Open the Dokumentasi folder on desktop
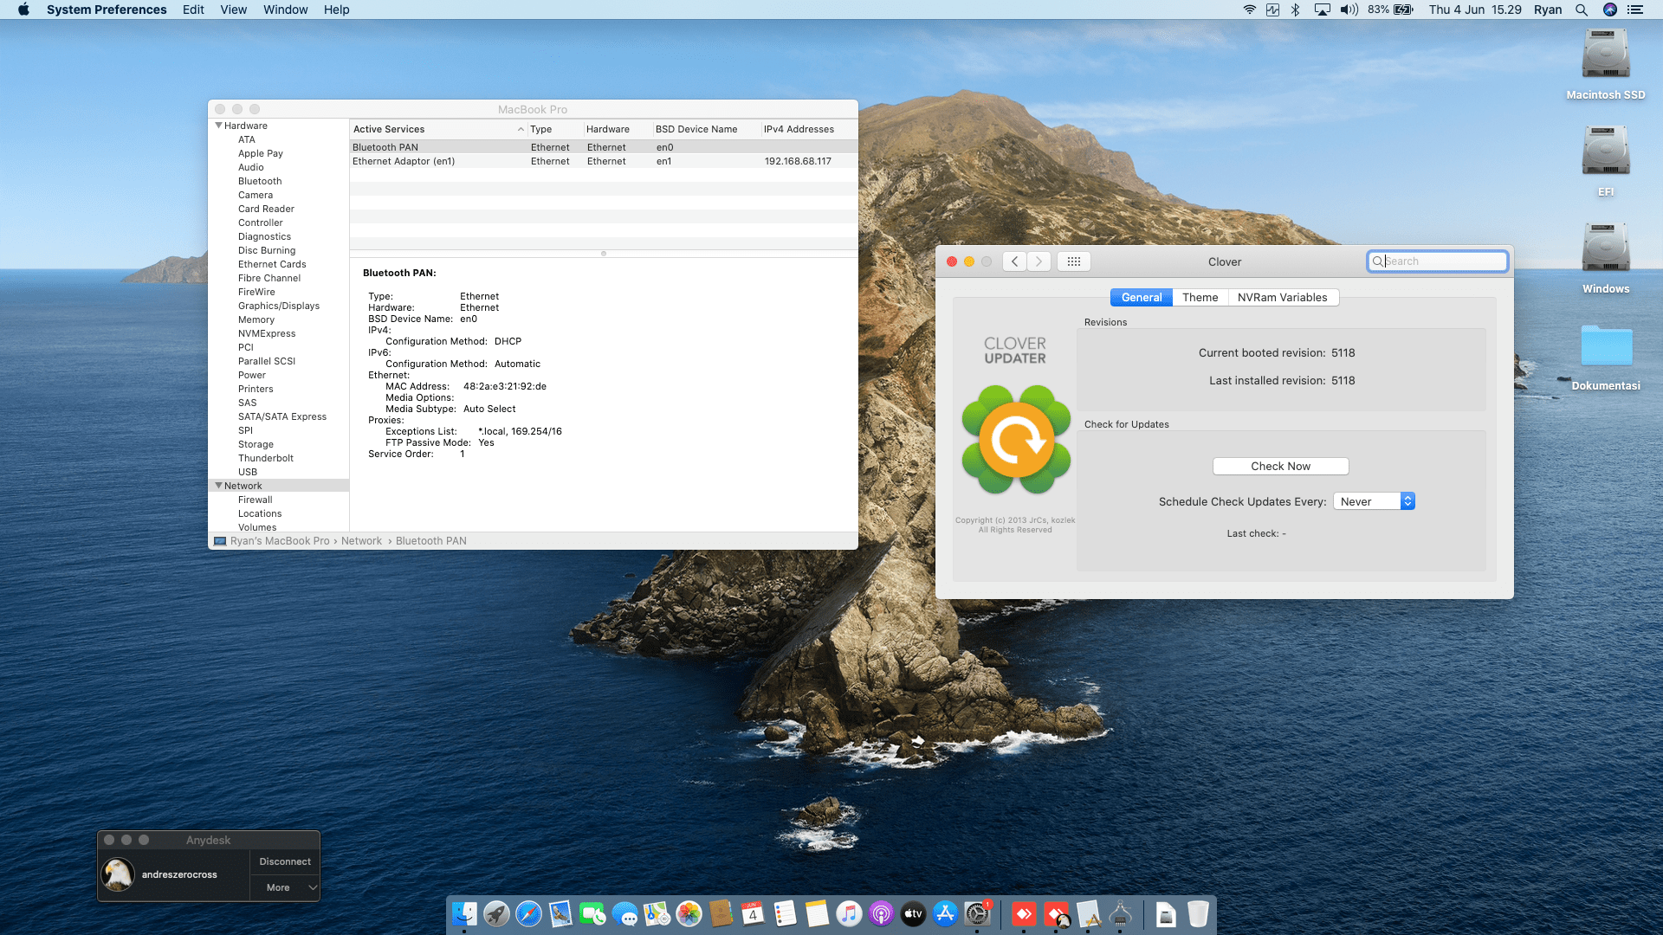 pos(1606,356)
